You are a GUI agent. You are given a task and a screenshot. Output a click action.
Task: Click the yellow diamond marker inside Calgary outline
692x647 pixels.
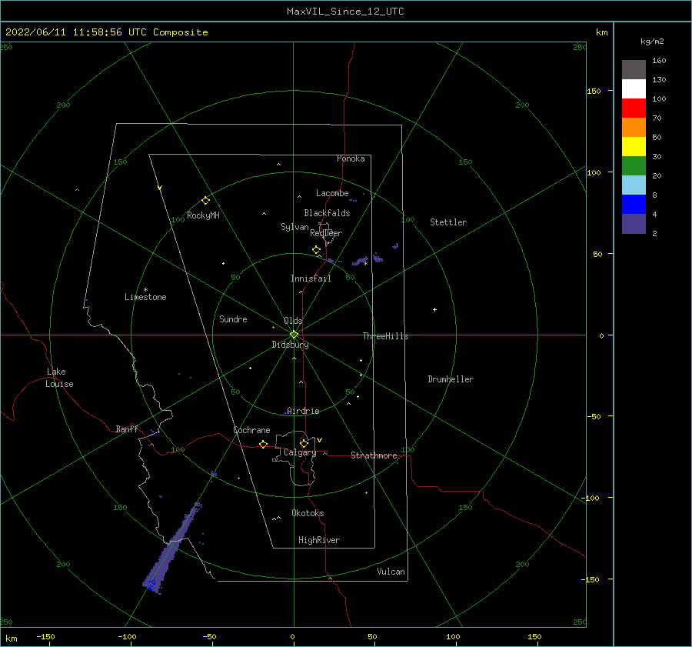[x=304, y=443]
